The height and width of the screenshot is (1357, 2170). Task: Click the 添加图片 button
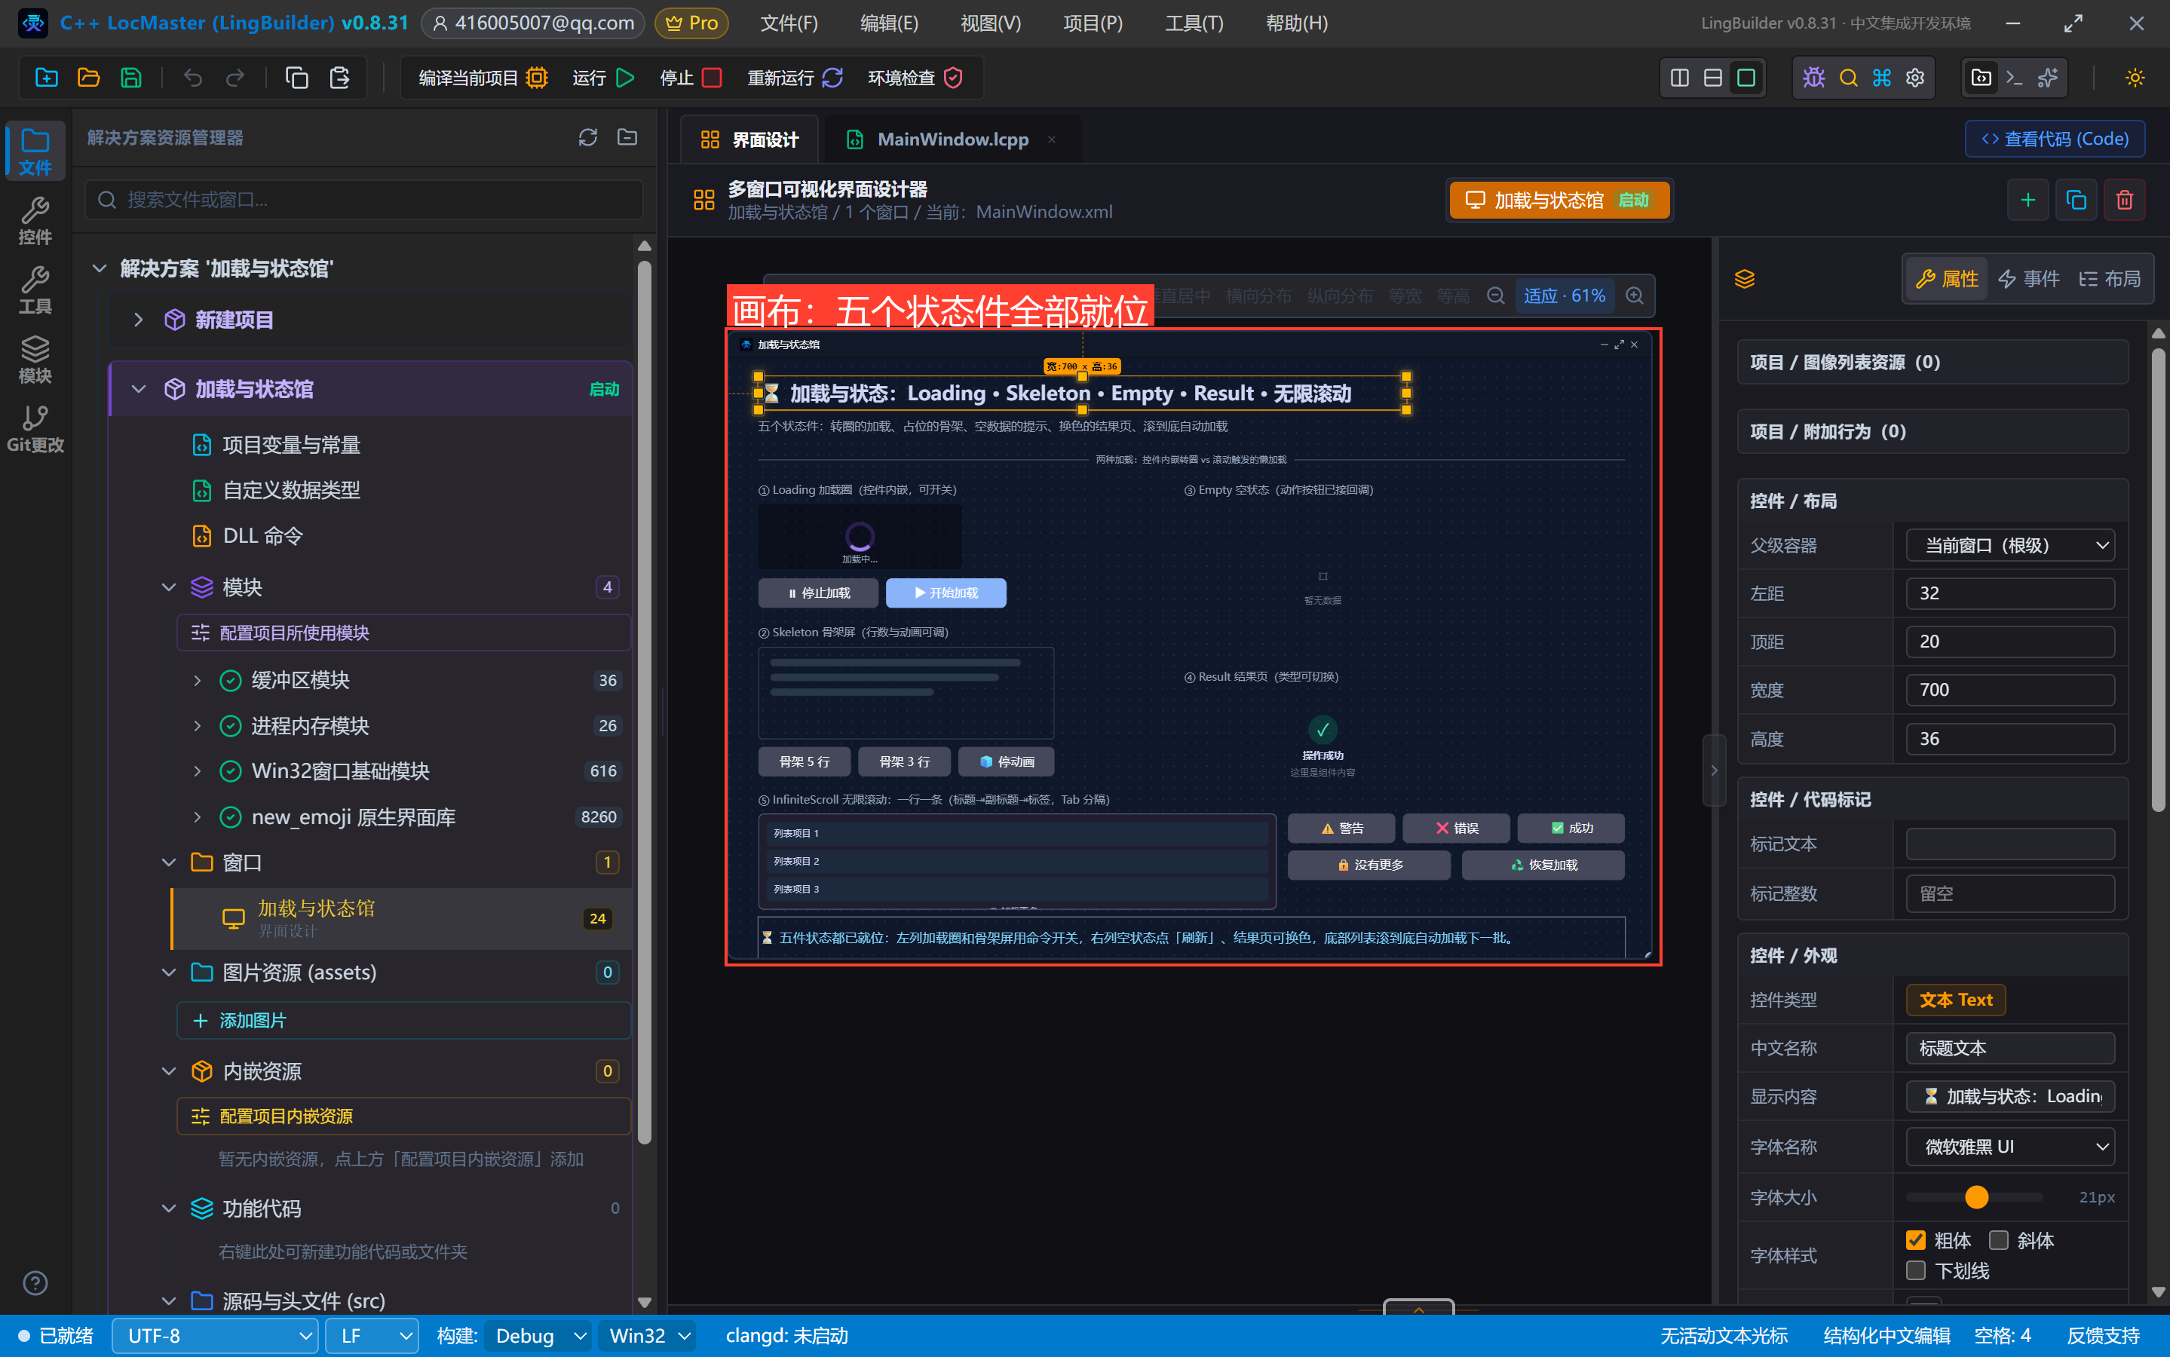click(404, 1021)
